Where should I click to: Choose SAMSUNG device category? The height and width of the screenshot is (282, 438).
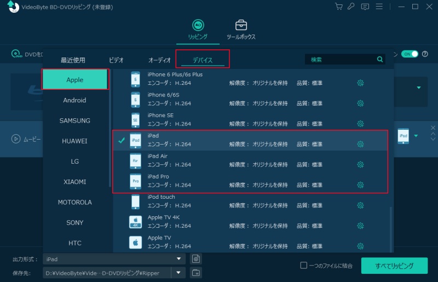pos(75,120)
